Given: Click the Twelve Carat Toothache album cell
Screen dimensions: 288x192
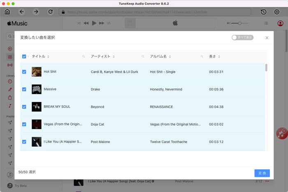Looking at the screenshot, I should (169, 142).
